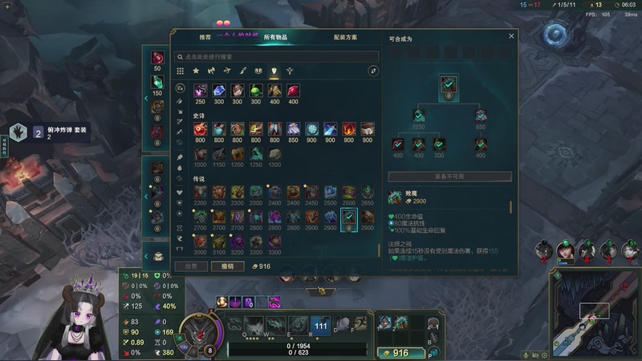The image size is (642, 361).
Task: Collapse the top quick-buy consumables panel arrow
Action: point(146,98)
